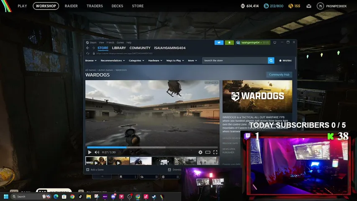Play the WARDOGS trailer video
This screenshot has width=357, height=201.
click(90, 152)
